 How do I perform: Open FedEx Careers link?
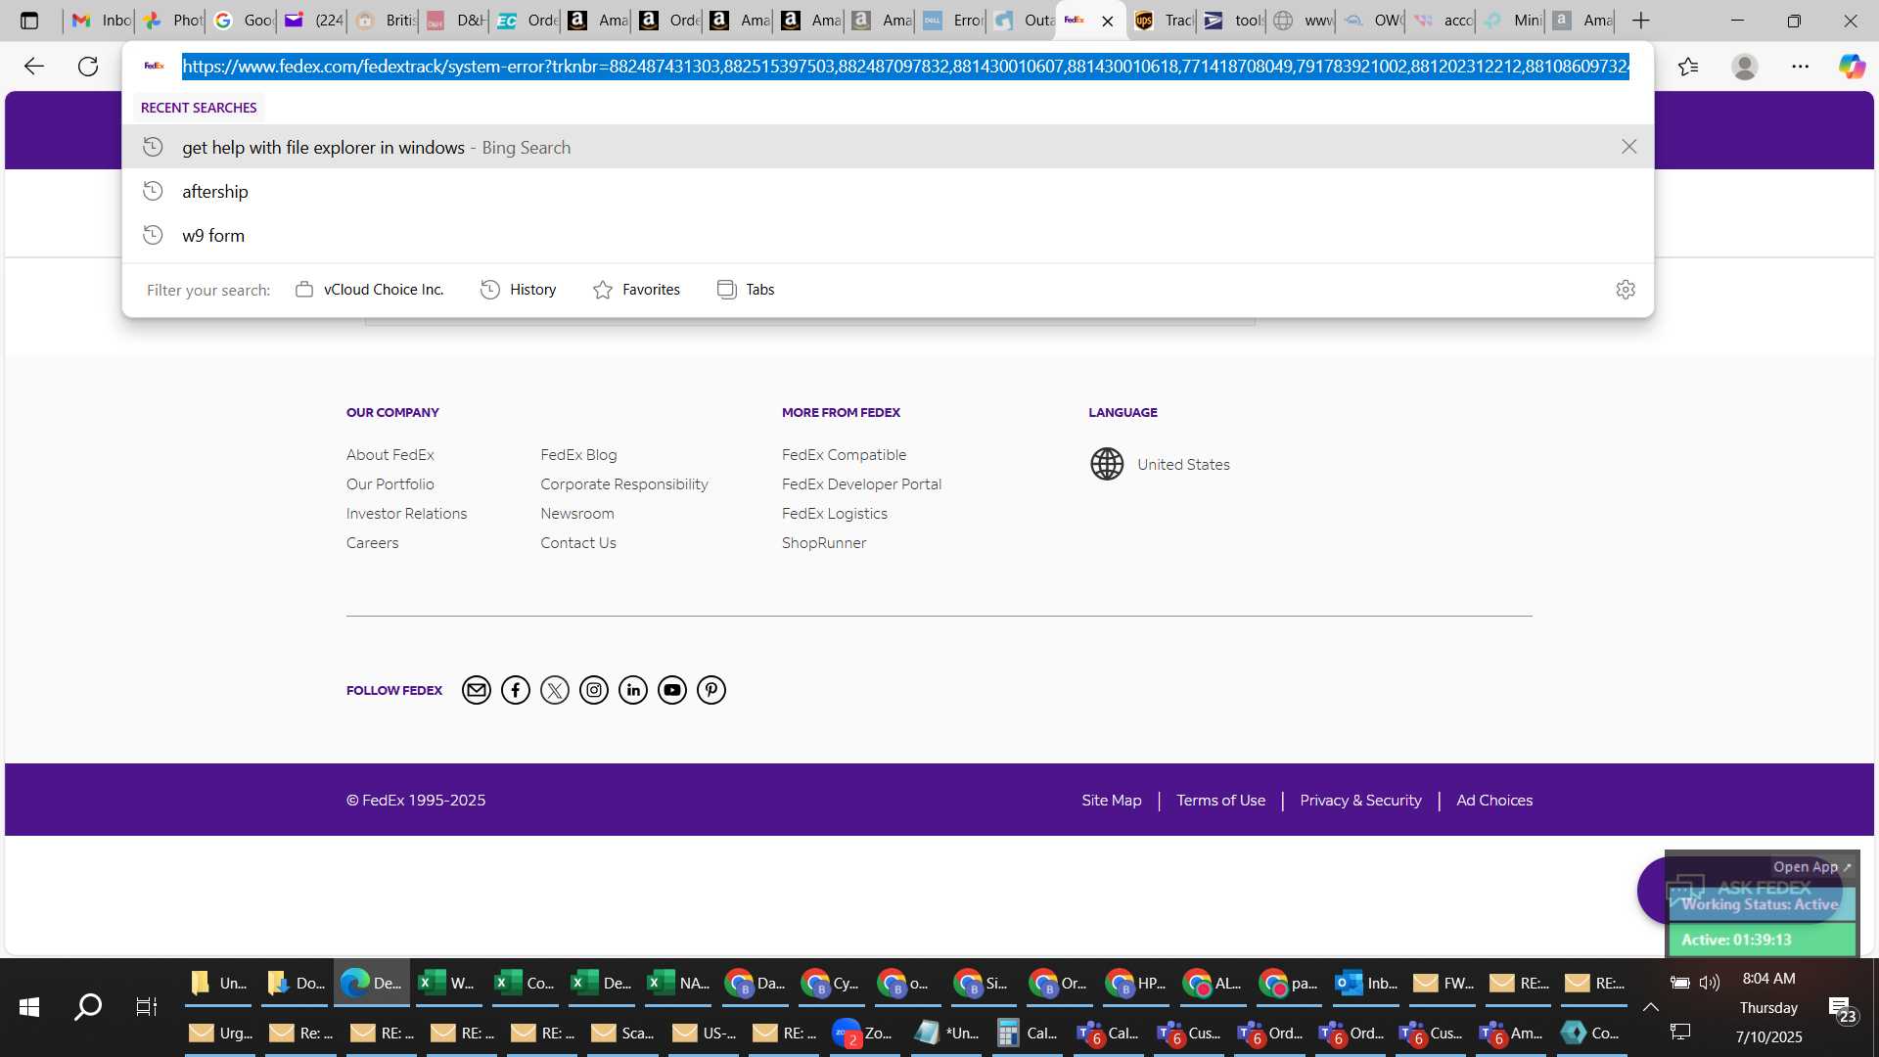pos(372,543)
